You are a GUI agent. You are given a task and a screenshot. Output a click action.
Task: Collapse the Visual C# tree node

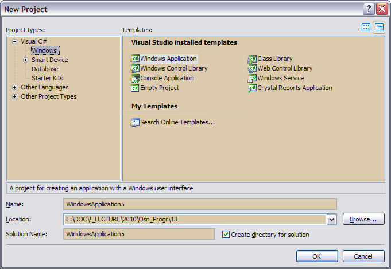tap(15, 42)
